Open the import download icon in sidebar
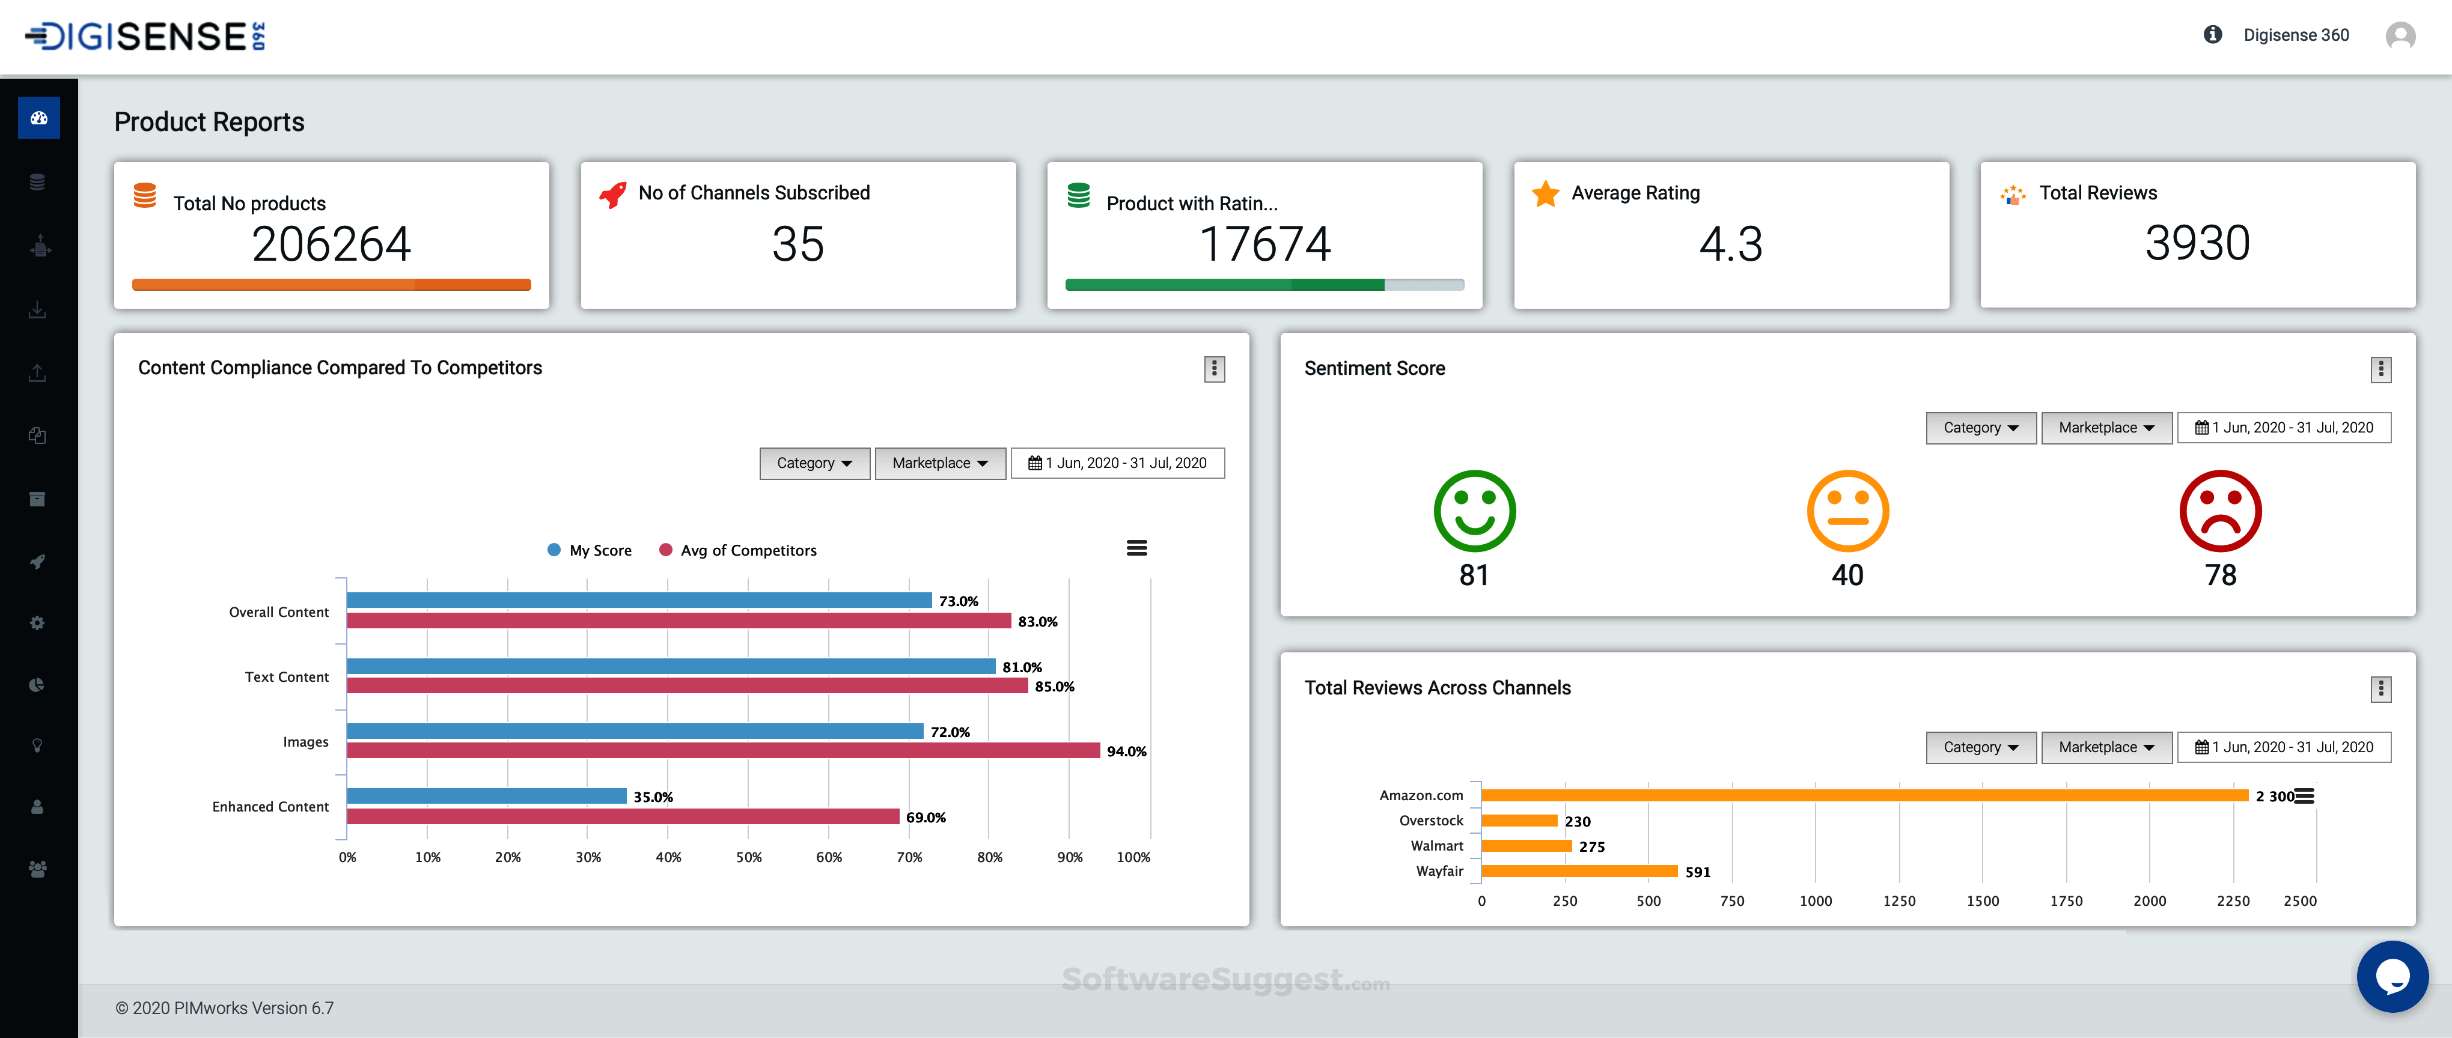Screen dimensions: 2452x1038 (x=38, y=310)
